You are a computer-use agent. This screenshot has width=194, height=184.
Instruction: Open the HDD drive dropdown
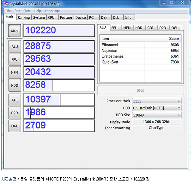coord(157,108)
